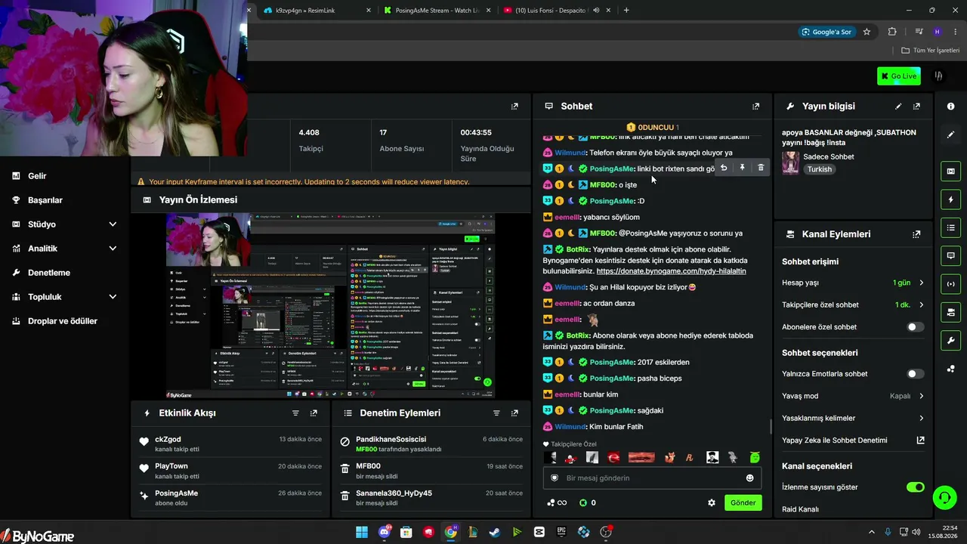
Task: Pop out the Yayın bilgisi panel
Action: [916, 107]
